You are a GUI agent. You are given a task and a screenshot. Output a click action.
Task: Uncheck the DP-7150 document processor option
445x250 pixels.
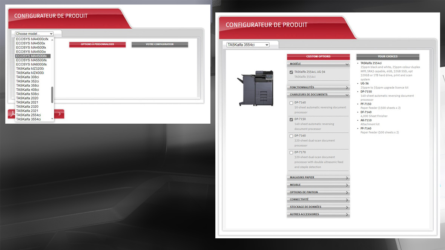pyautogui.click(x=291, y=120)
